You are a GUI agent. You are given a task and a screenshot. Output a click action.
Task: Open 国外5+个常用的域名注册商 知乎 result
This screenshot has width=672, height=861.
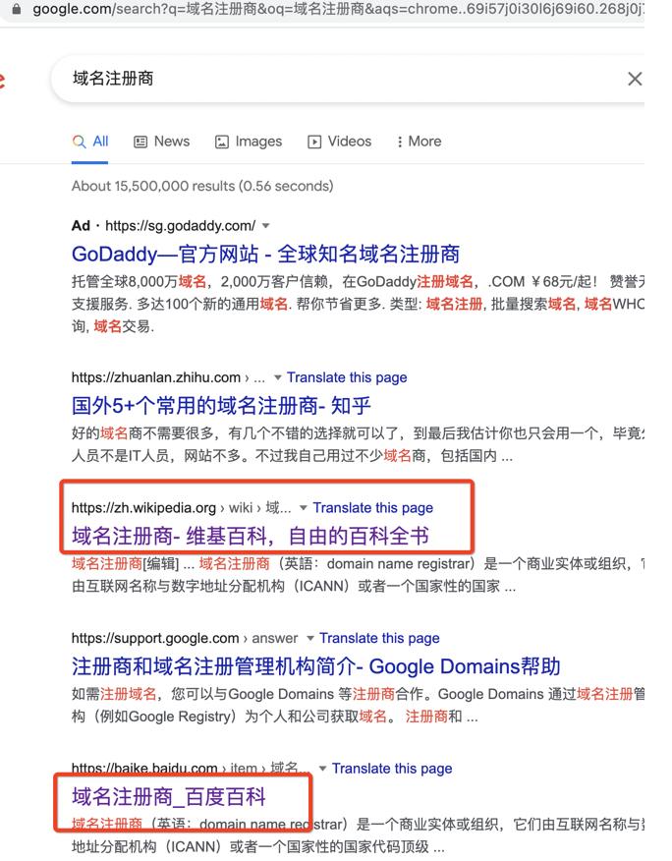click(x=221, y=406)
